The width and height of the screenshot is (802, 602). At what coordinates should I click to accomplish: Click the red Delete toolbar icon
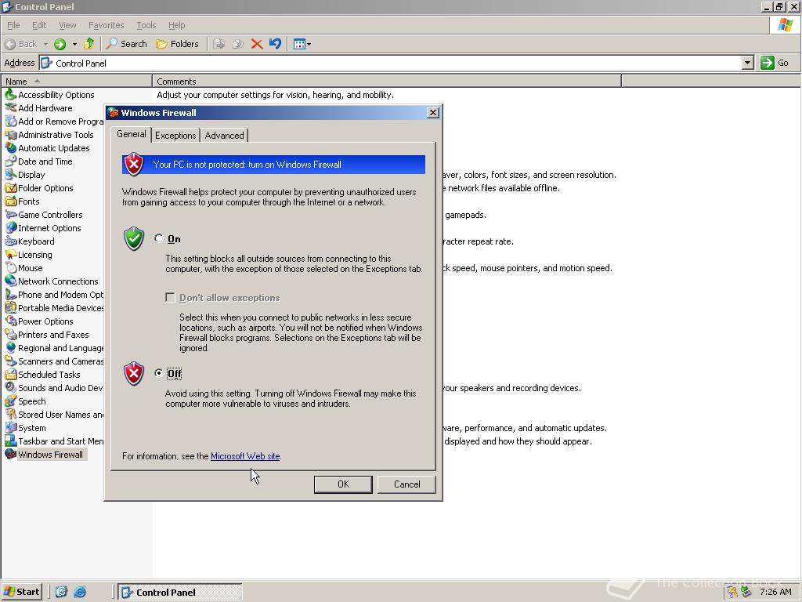[x=257, y=44]
